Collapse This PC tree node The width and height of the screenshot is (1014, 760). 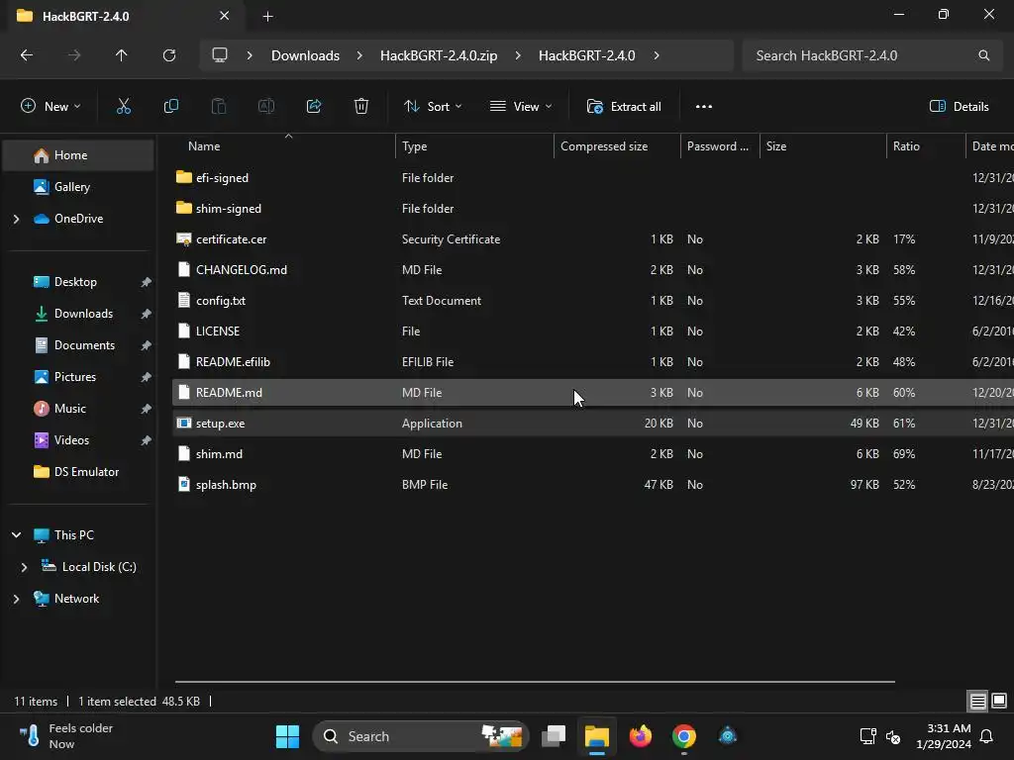tap(16, 535)
